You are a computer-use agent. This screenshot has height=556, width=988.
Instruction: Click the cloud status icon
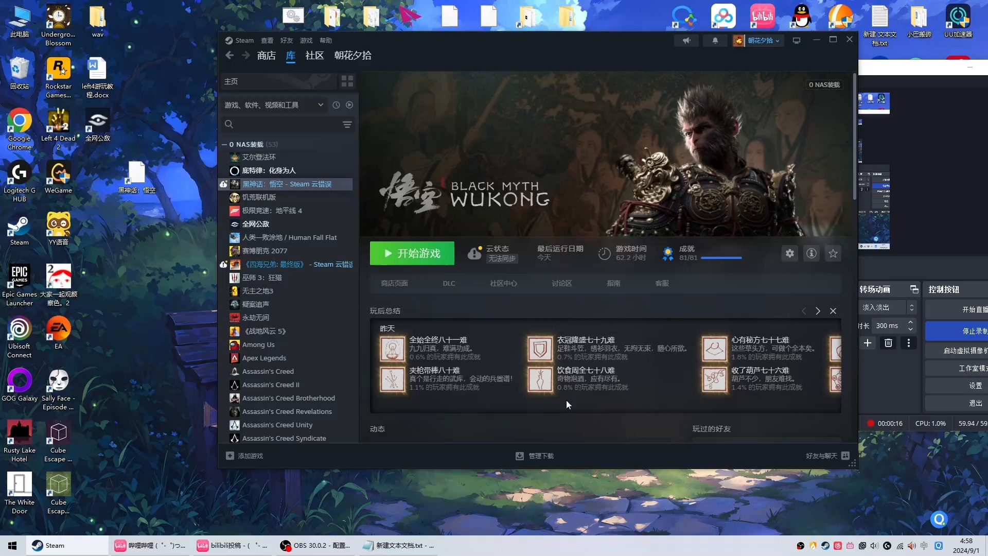point(474,253)
